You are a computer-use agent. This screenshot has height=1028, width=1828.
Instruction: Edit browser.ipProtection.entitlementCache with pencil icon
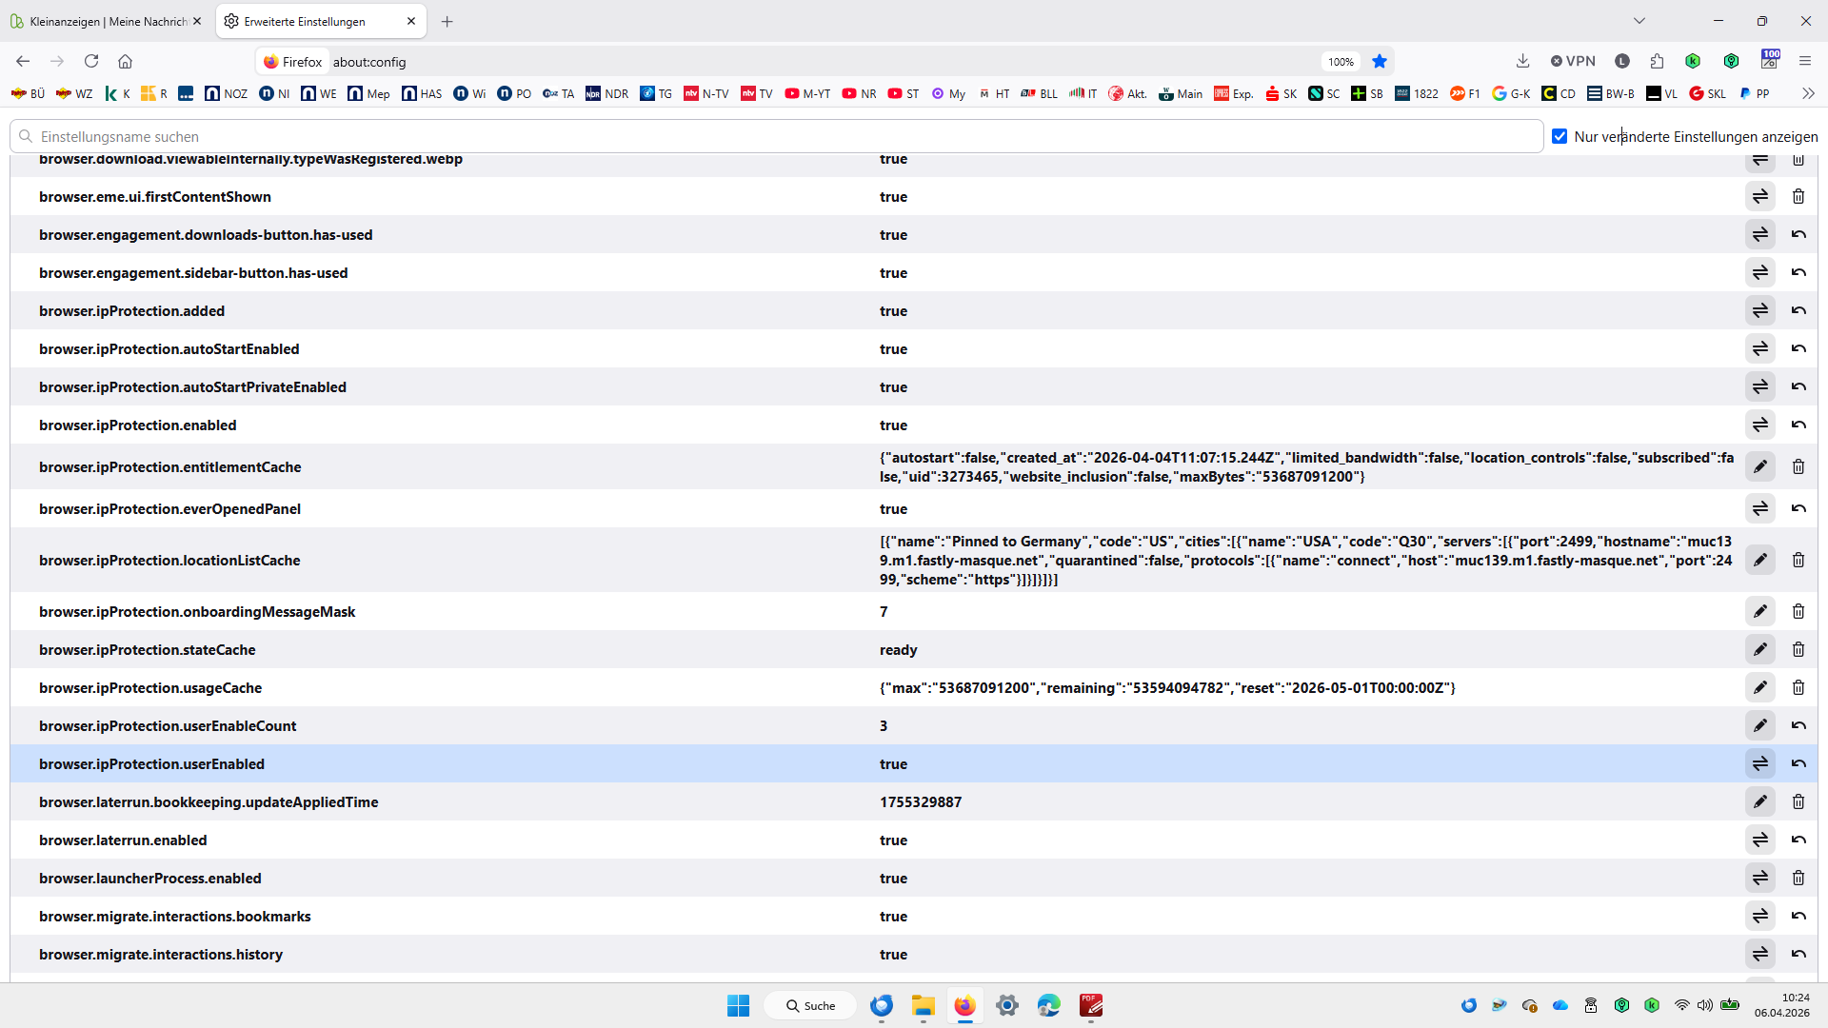pyautogui.click(x=1759, y=466)
